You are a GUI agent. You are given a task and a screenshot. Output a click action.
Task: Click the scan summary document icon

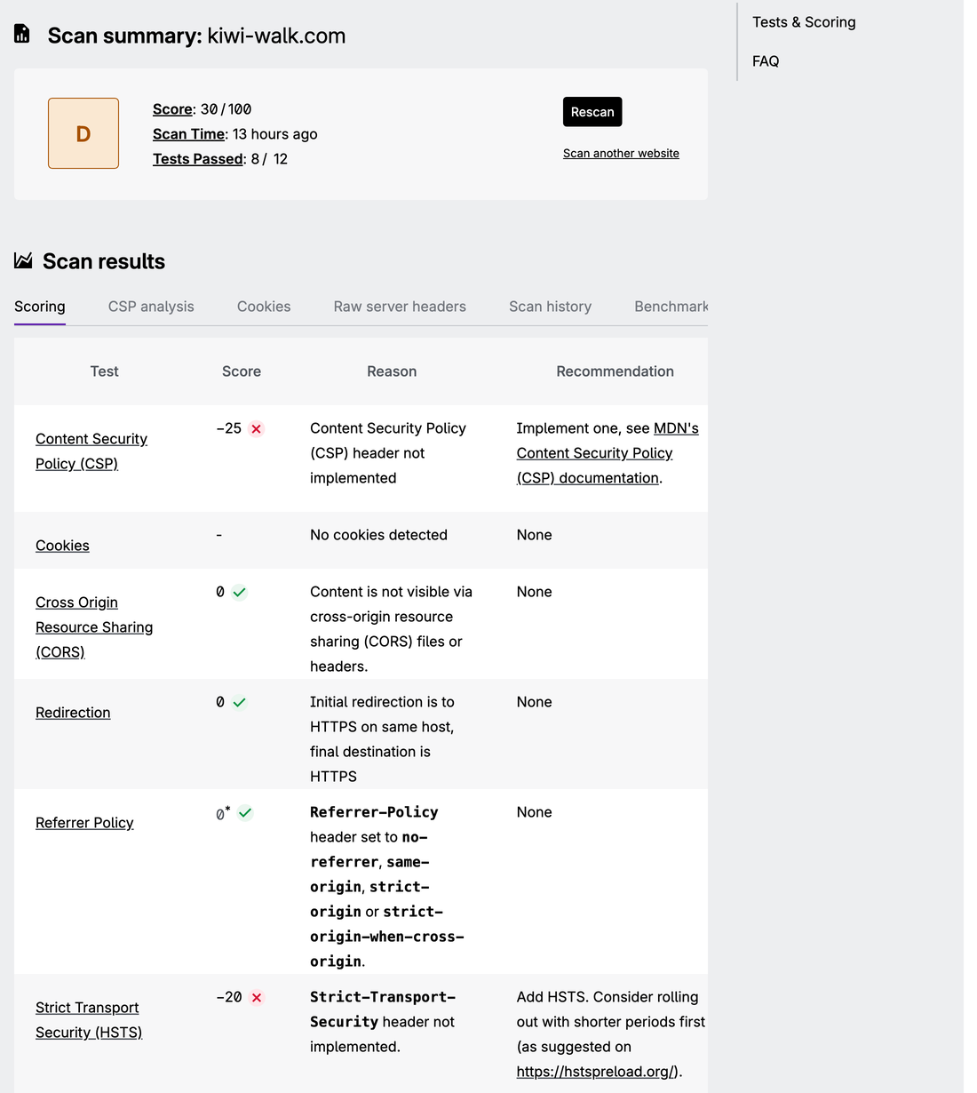coord(22,34)
